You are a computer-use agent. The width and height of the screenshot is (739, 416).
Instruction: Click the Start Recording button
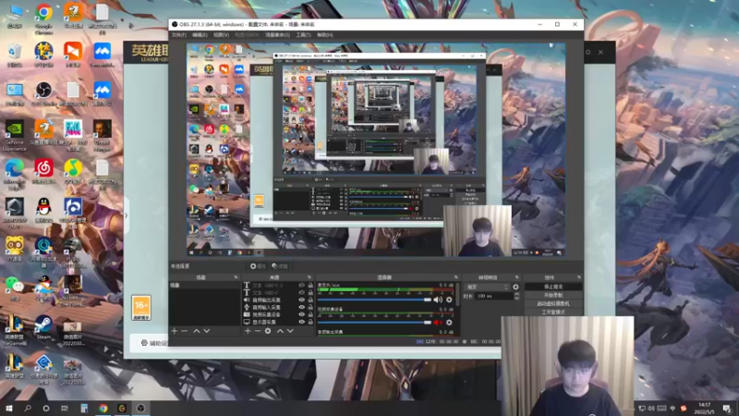point(553,295)
